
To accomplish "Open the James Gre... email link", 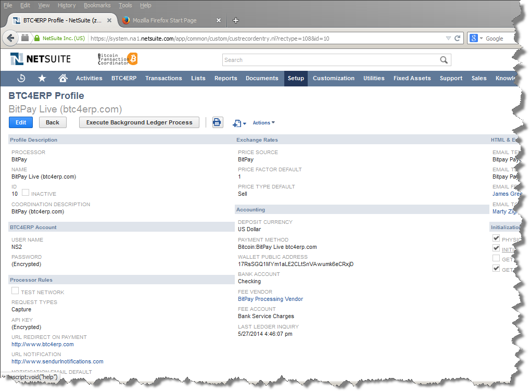I will 507,194.
